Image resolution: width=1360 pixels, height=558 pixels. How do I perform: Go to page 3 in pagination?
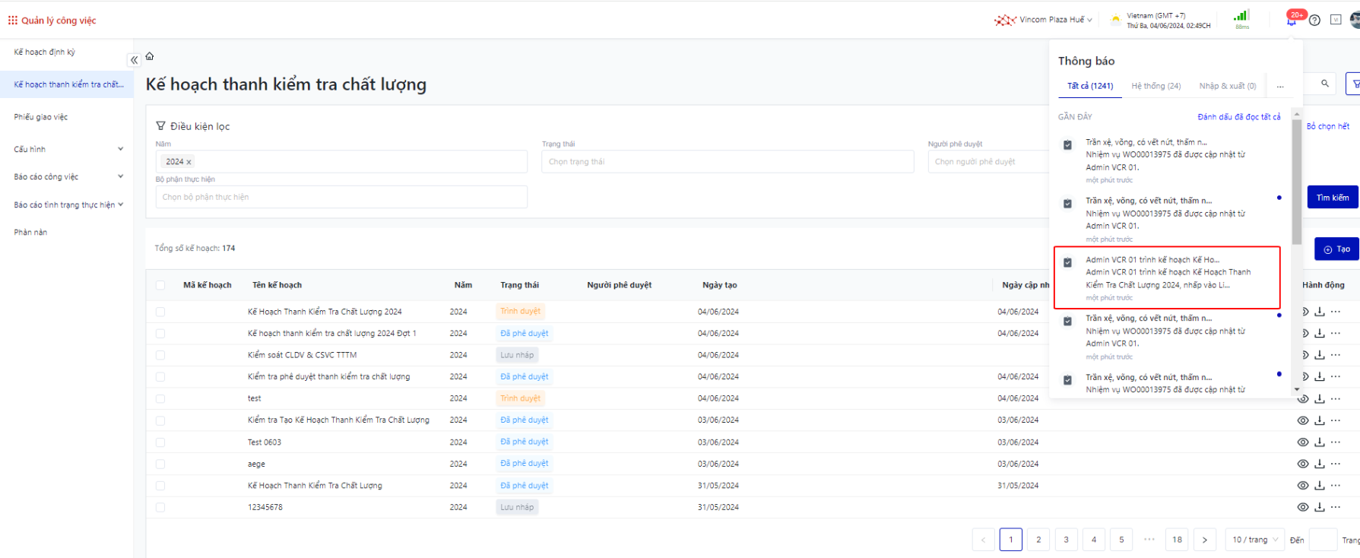click(1066, 540)
